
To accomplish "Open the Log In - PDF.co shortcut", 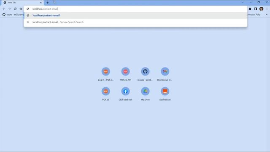I will tap(106, 74).
